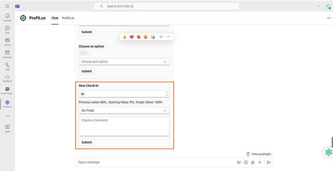React with laughing emoji
Screen dimensions: 333x171
(138, 37)
